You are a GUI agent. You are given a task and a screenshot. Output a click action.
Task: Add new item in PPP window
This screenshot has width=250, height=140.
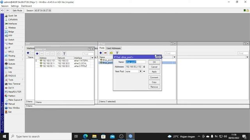pyautogui.click(x=28, y=53)
